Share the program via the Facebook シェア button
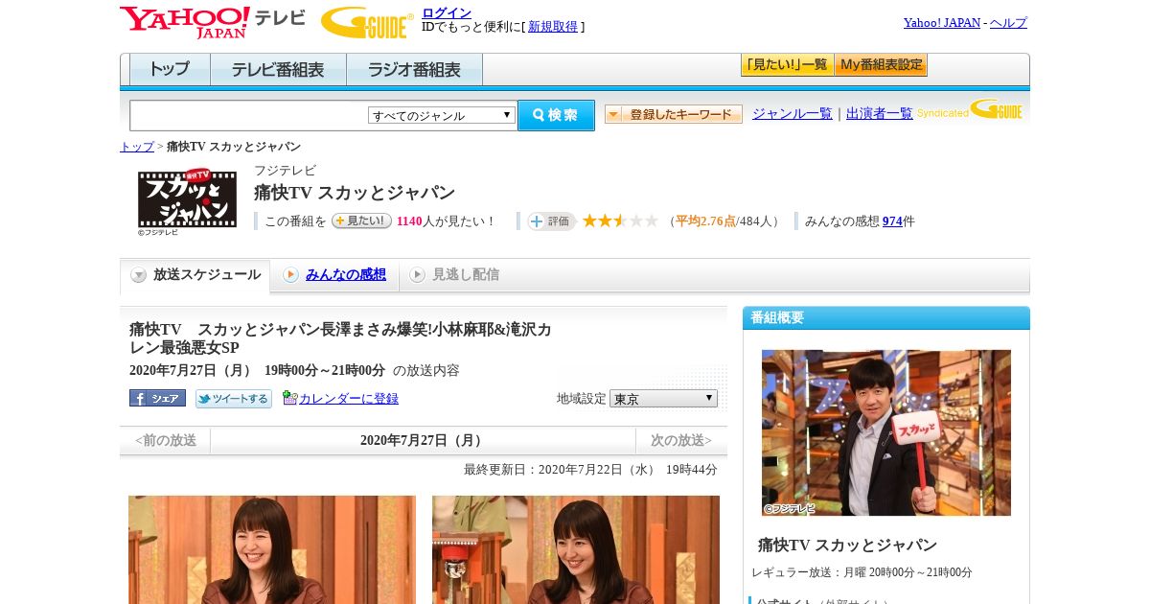Viewport: 1150px width, 604px height. click(x=157, y=398)
